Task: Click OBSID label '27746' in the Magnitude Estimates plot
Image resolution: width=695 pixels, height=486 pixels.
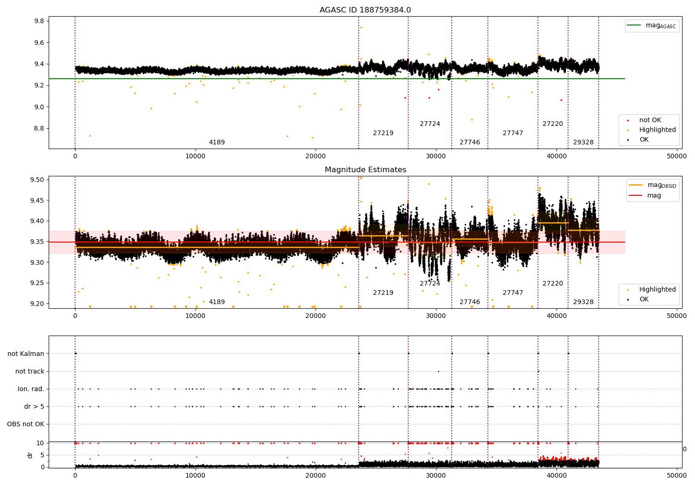Action: [x=470, y=302]
